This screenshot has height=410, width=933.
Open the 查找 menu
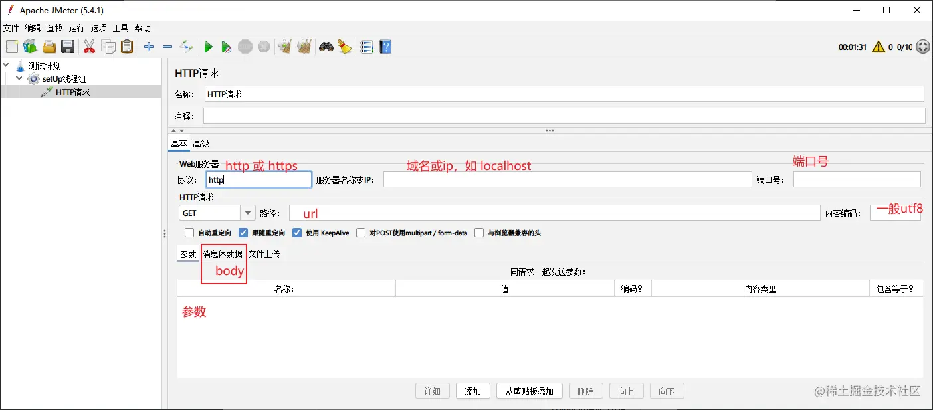point(54,28)
